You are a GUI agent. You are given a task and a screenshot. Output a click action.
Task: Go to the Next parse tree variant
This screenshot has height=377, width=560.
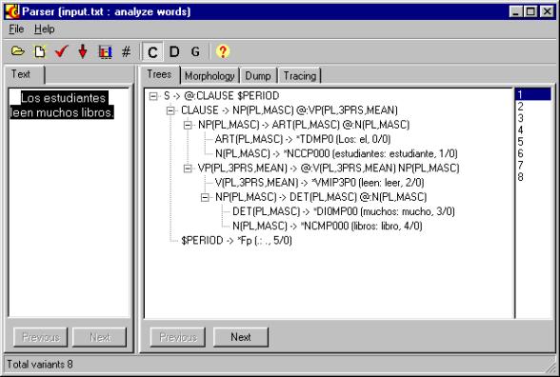pyautogui.click(x=241, y=337)
